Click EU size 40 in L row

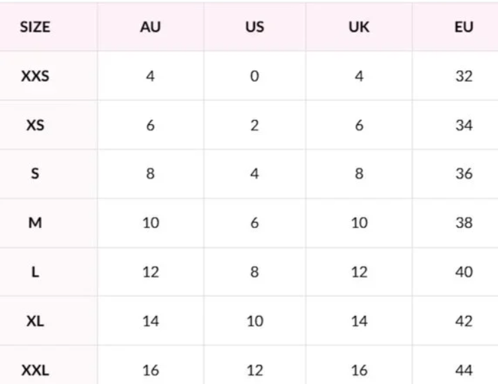coord(464,272)
